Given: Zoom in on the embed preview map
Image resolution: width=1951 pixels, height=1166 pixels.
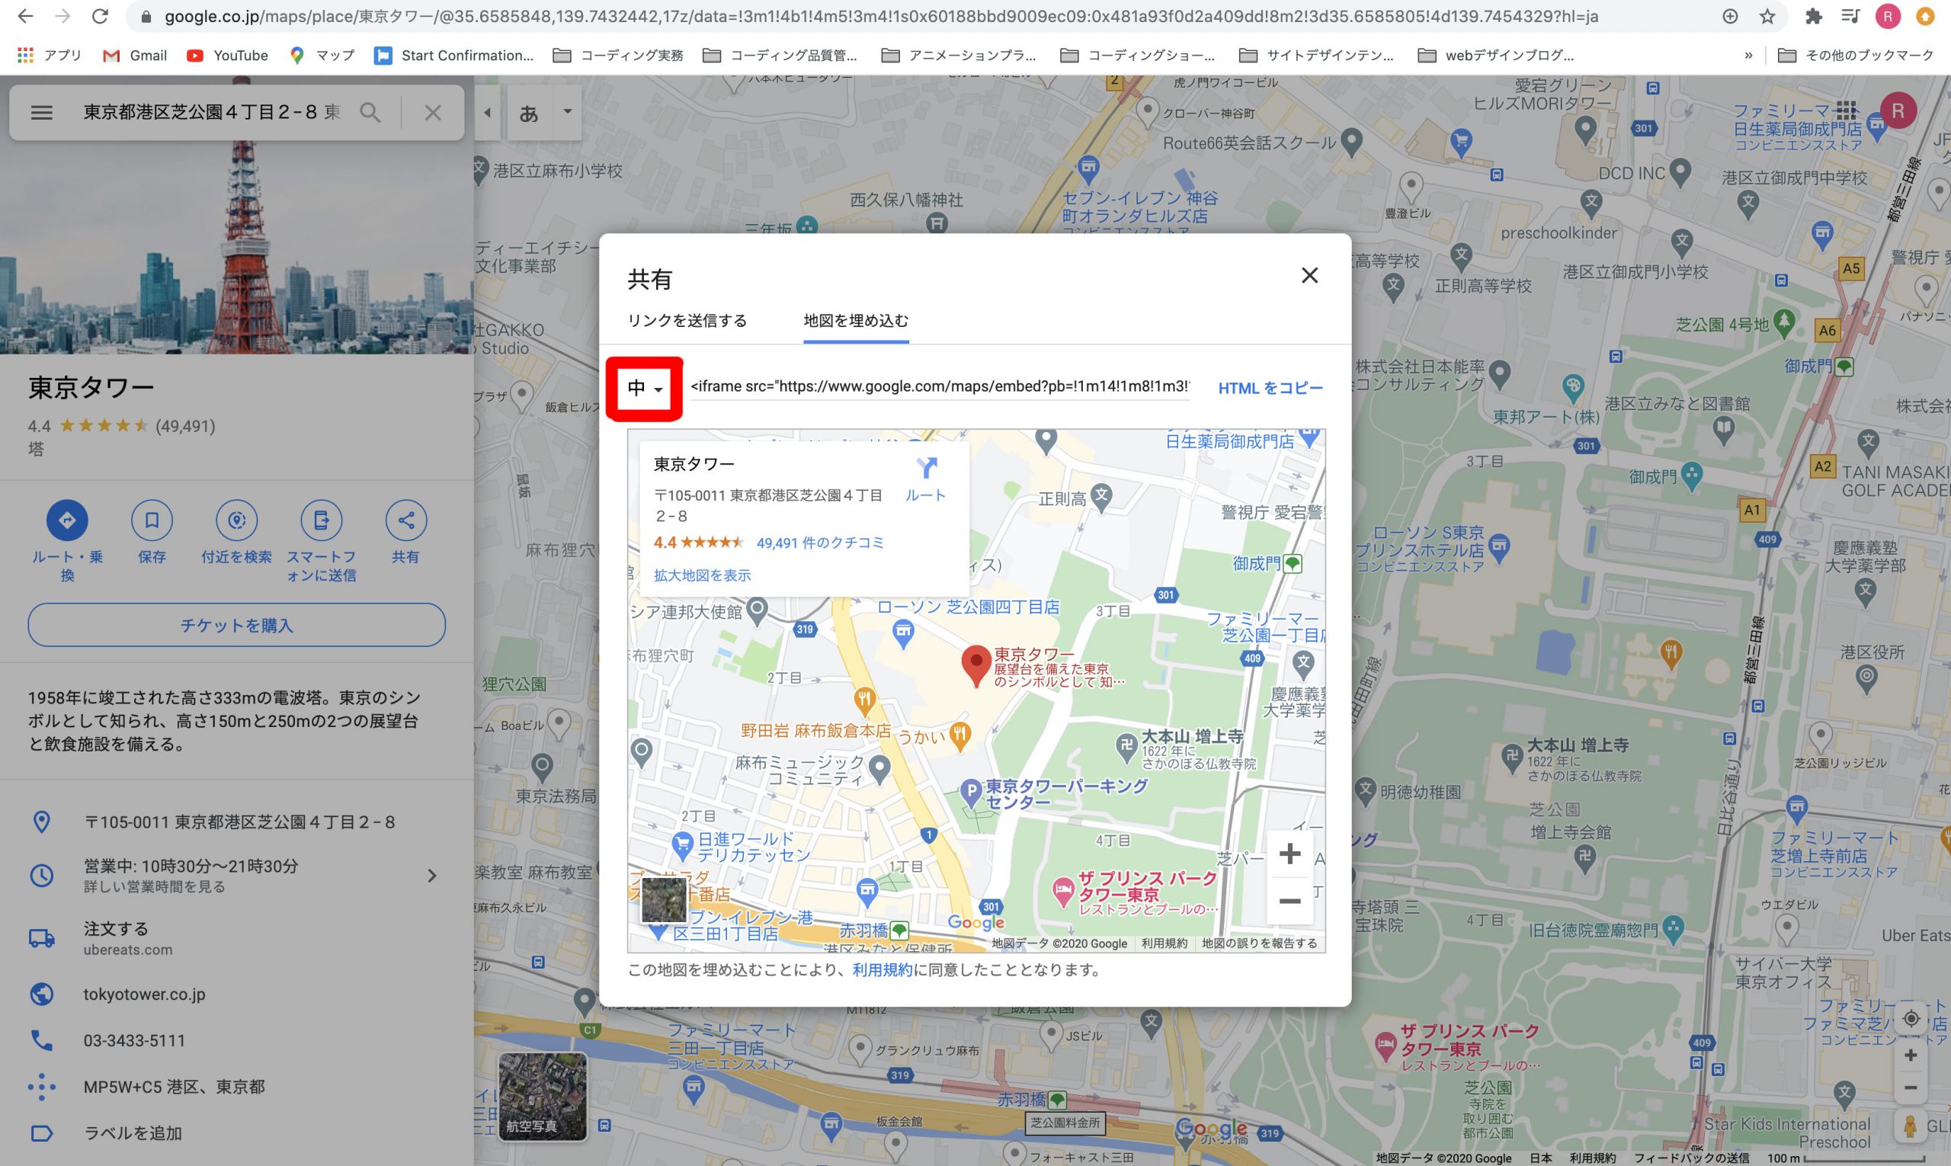Looking at the screenshot, I should point(1289,854).
